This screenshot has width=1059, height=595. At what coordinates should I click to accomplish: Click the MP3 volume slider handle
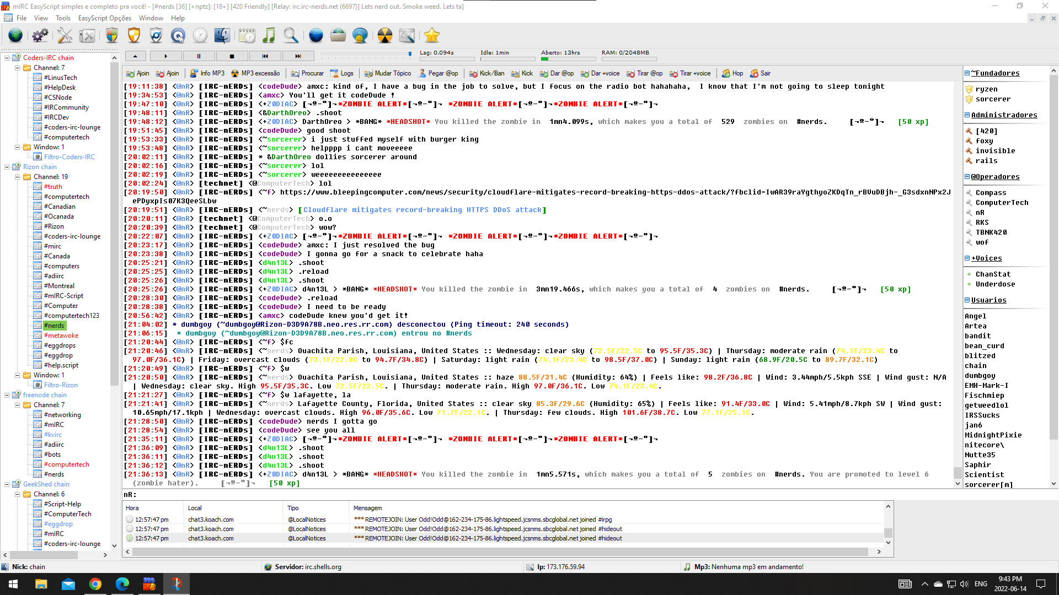pos(410,54)
